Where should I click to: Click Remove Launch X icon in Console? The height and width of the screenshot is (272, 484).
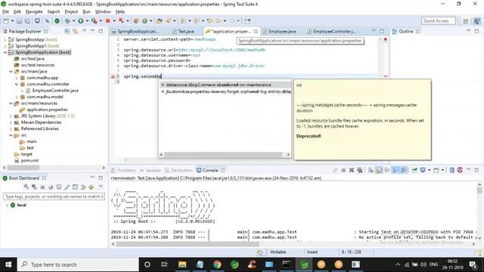click(x=351, y=170)
